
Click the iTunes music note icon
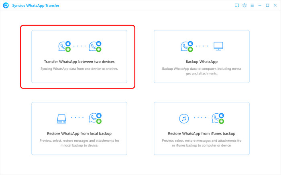tap(184, 119)
